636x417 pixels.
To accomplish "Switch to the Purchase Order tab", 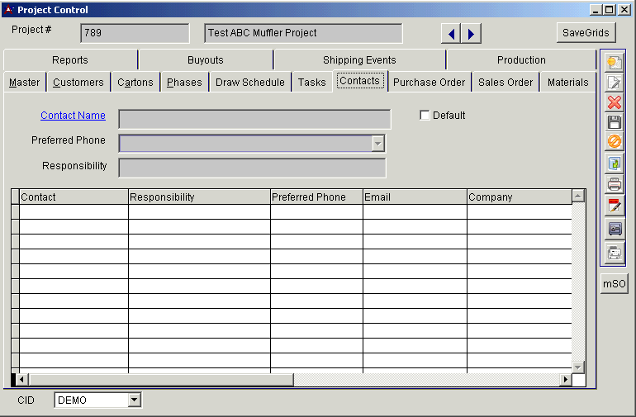I will pos(429,83).
